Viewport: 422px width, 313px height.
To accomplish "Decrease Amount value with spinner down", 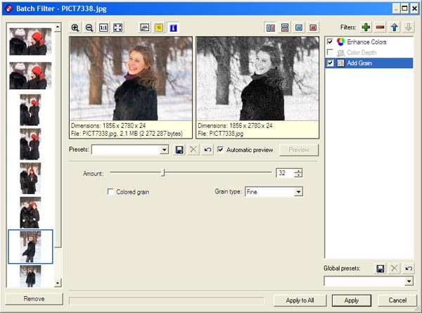I will (298, 175).
